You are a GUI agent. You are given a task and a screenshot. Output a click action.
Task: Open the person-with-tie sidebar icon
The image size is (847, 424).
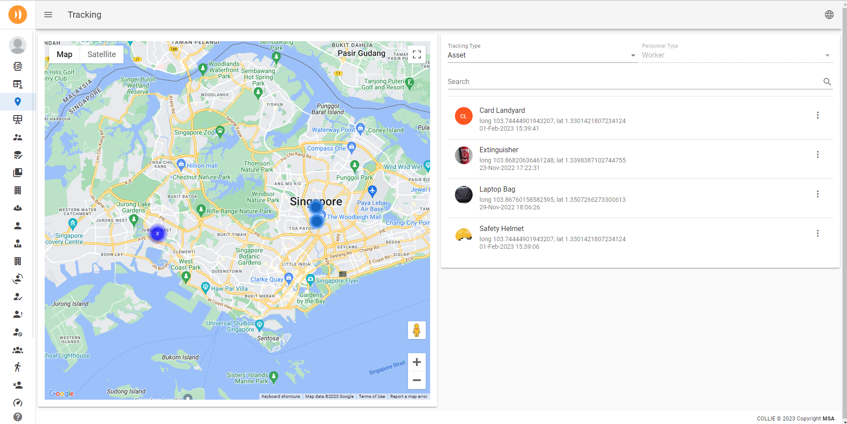point(18,243)
